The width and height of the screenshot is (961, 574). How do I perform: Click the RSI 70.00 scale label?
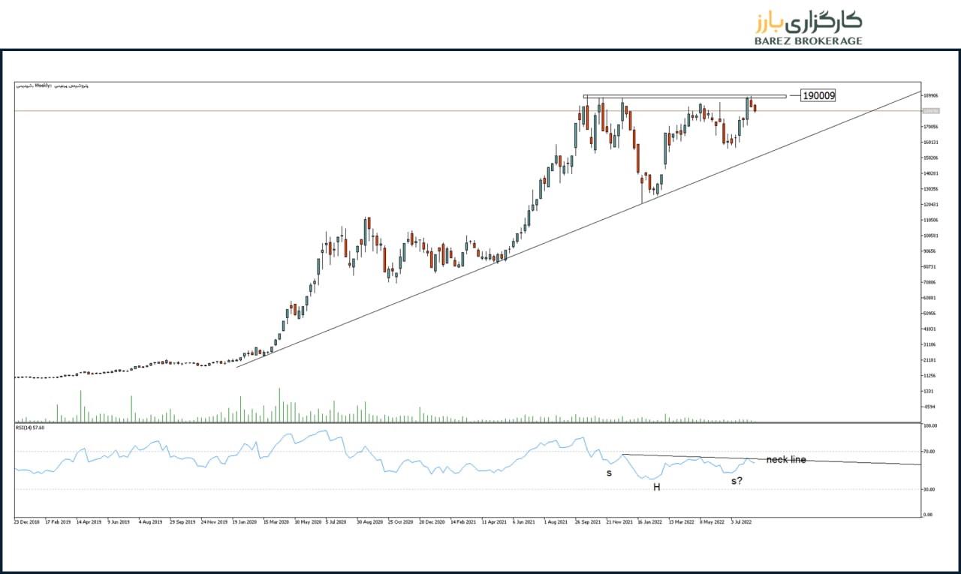(x=929, y=452)
